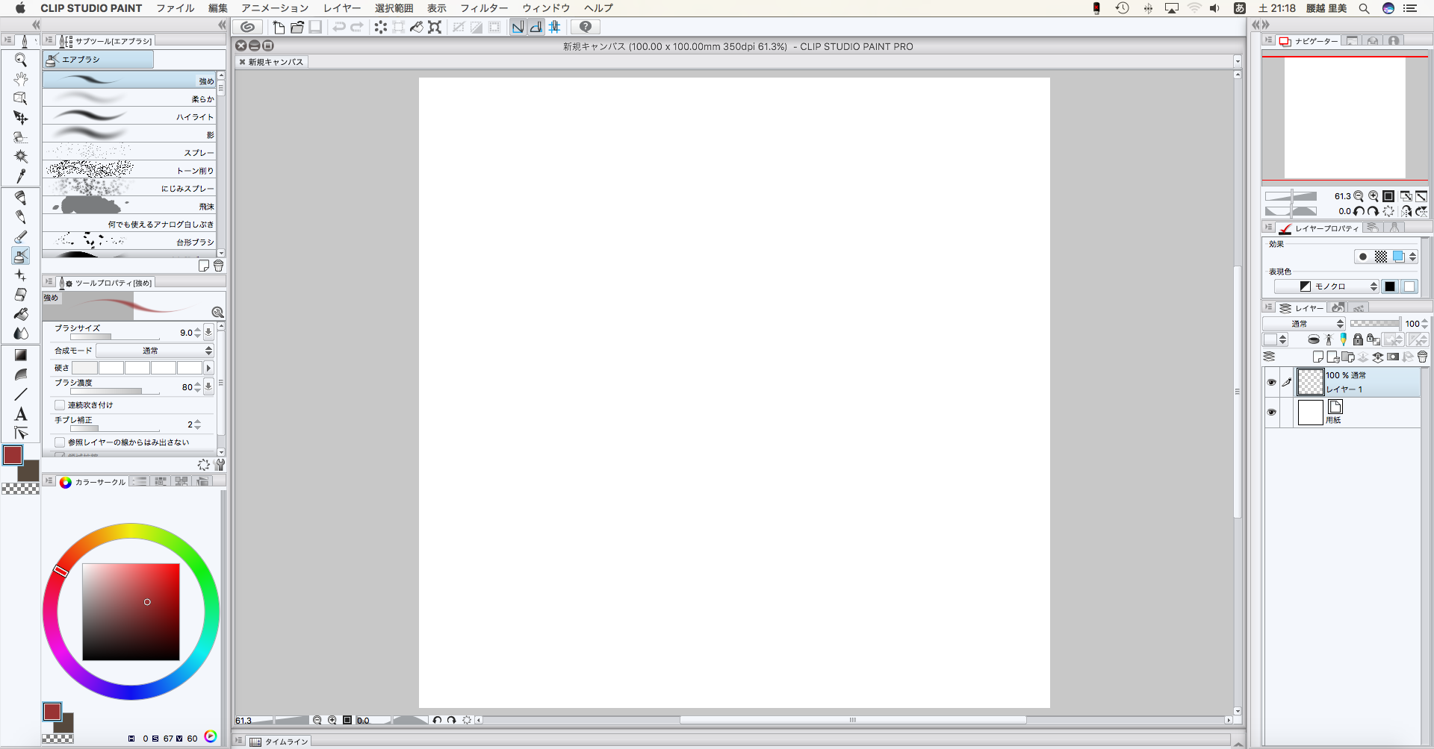Toggle Snap to Grid in command bar
Image resolution: width=1434 pixels, height=749 pixels.
[554, 27]
